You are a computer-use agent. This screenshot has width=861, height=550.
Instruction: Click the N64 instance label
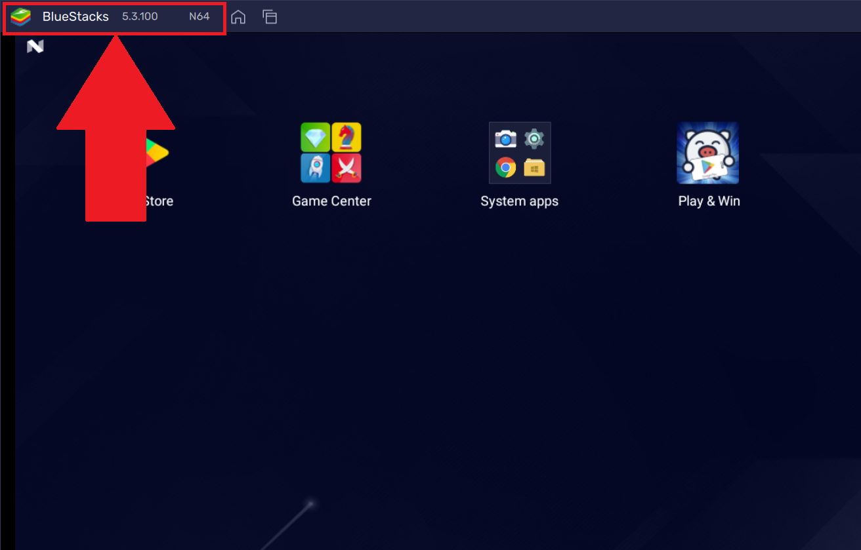pos(199,17)
